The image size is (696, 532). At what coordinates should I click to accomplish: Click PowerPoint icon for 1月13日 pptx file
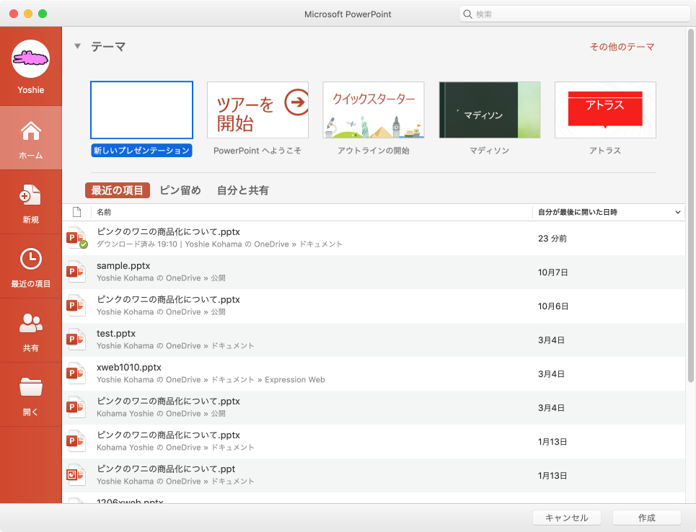click(x=76, y=441)
